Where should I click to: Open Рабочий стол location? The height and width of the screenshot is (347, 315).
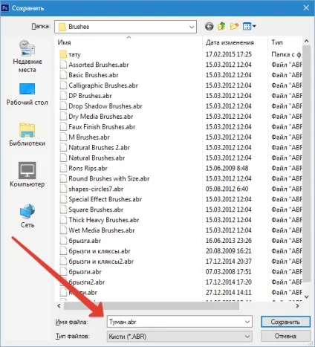point(27,94)
